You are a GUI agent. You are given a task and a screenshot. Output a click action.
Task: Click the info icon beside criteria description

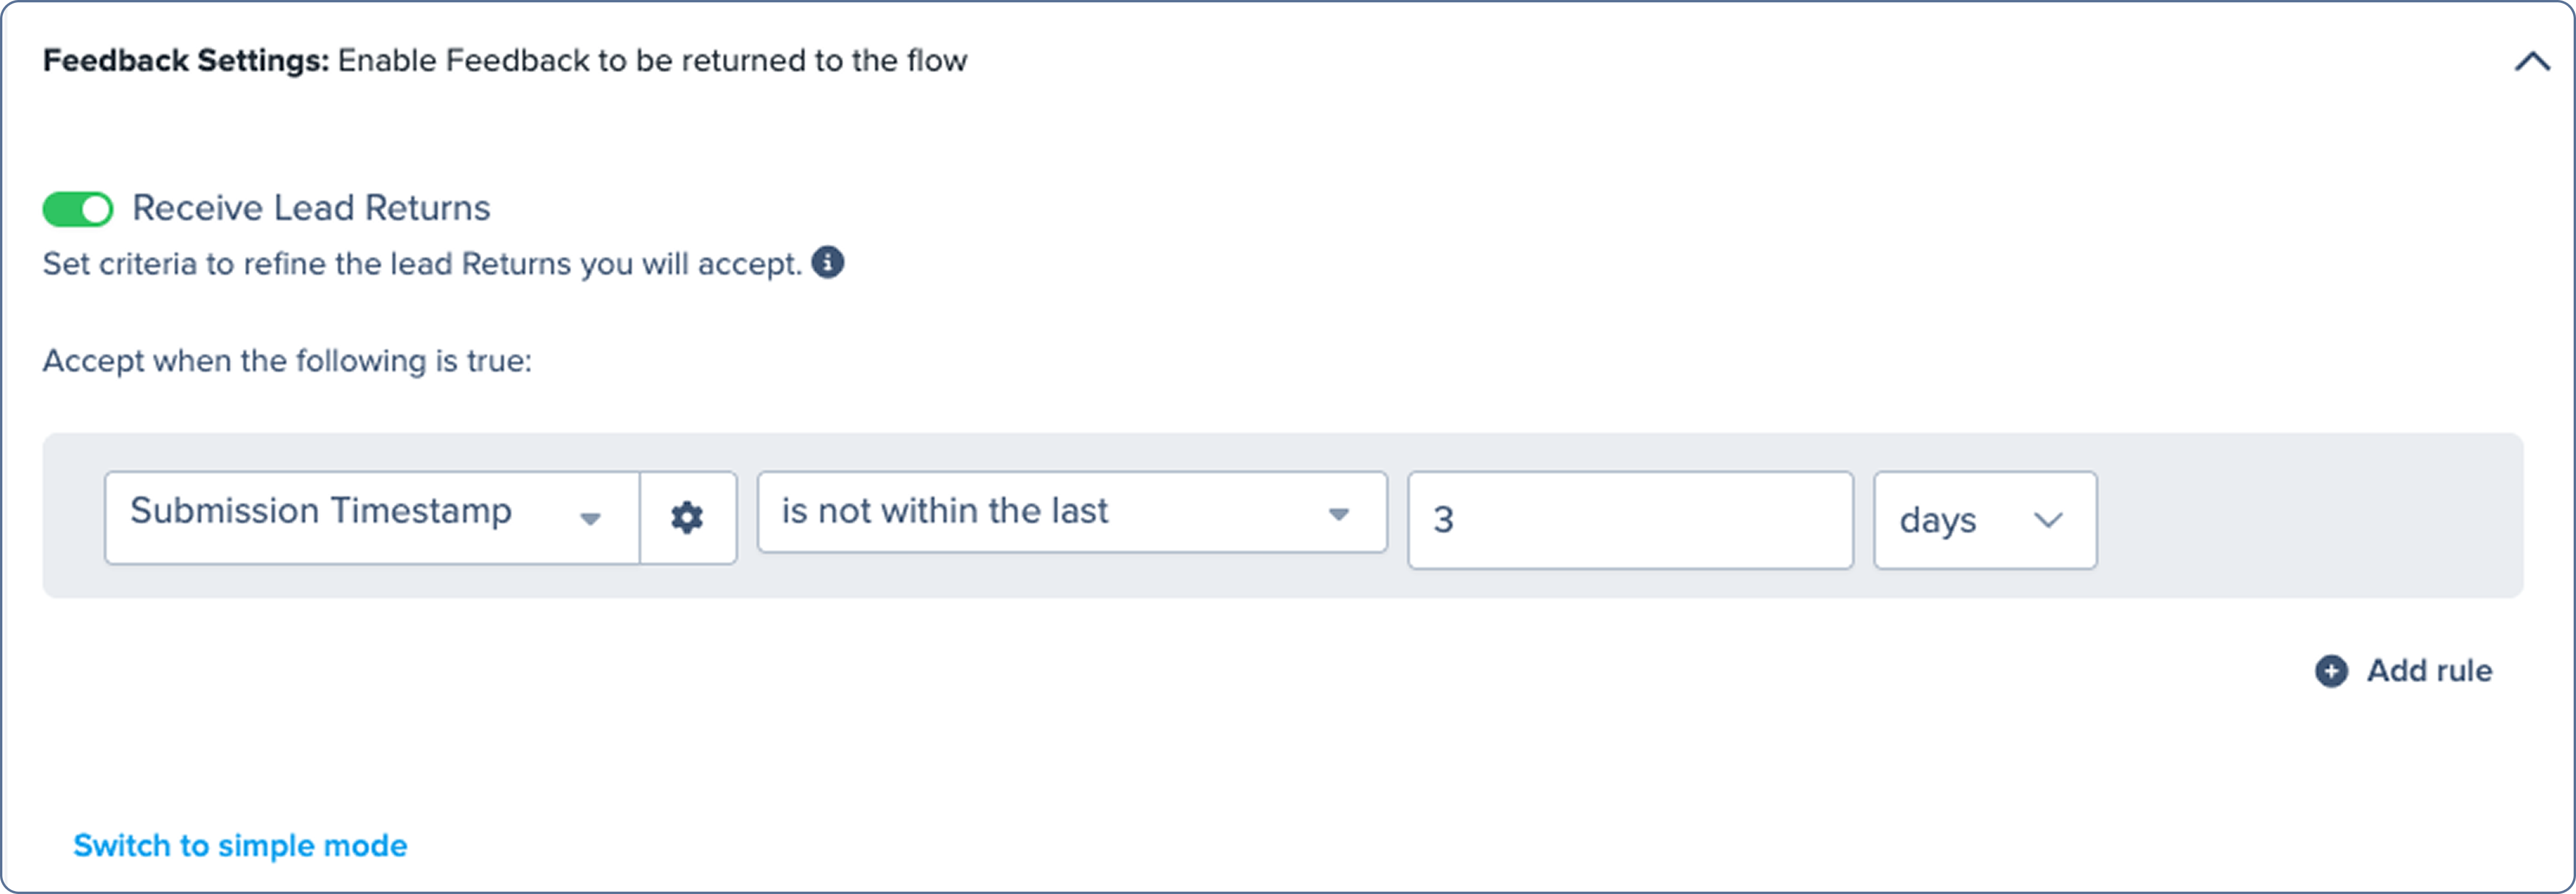coord(827,263)
